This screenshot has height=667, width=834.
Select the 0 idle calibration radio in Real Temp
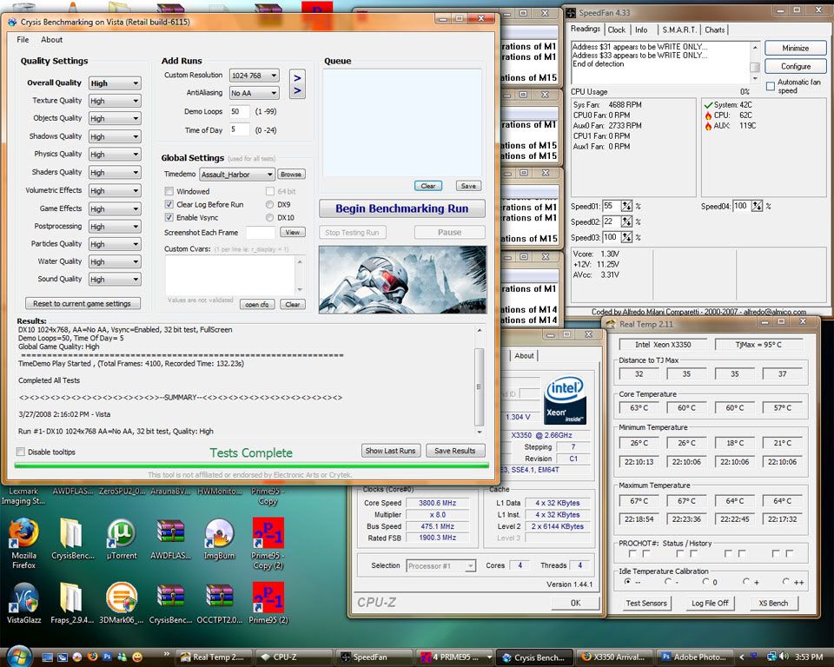(x=705, y=582)
